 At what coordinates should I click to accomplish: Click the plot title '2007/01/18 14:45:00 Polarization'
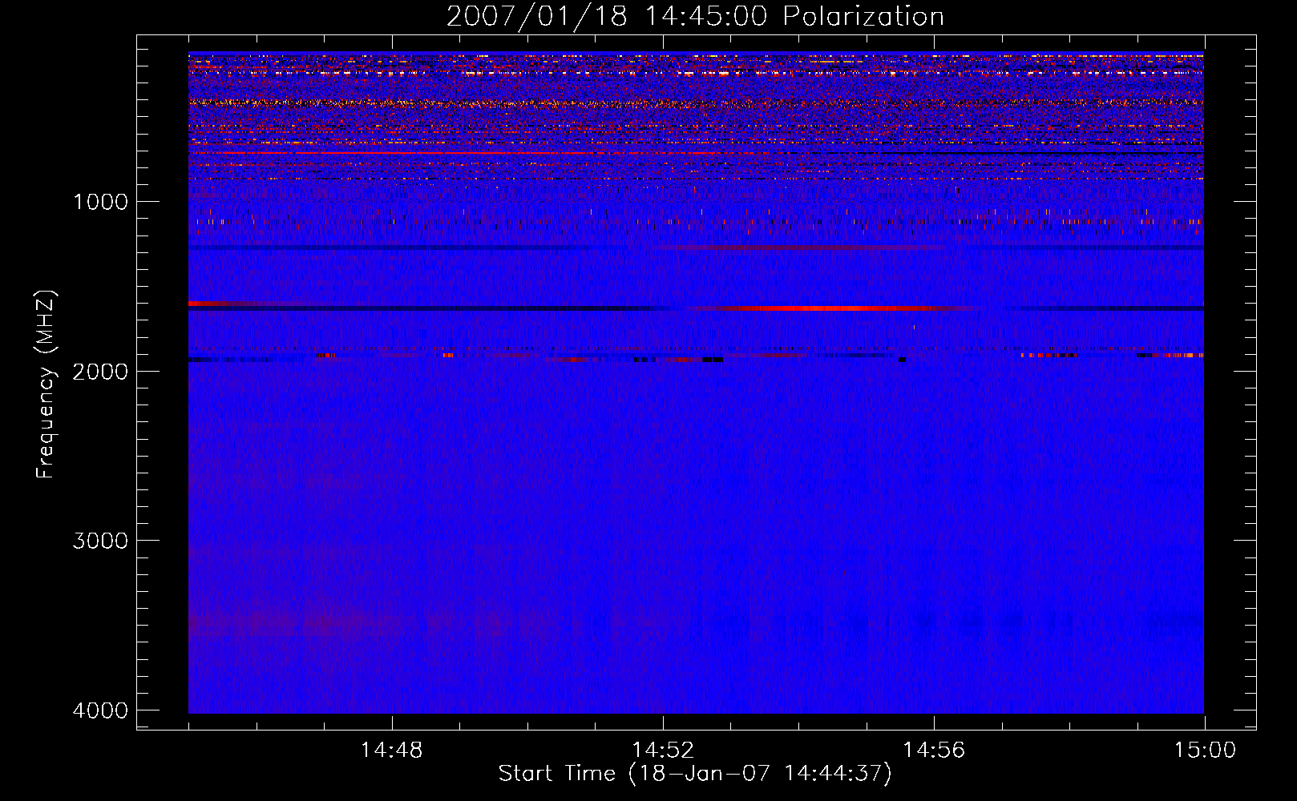click(x=695, y=17)
